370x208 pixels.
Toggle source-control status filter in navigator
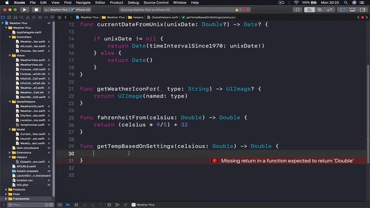click(x=51, y=205)
